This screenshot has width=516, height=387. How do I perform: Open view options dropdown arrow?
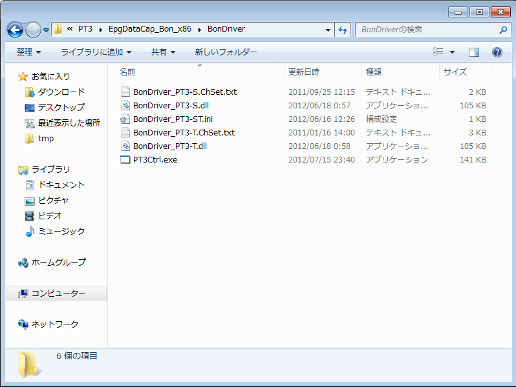(x=452, y=52)
